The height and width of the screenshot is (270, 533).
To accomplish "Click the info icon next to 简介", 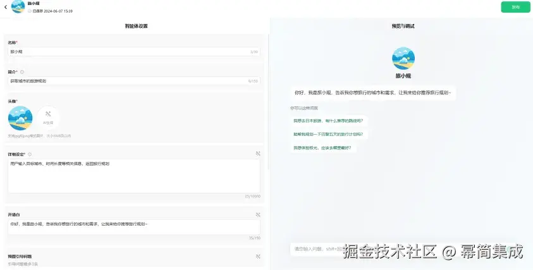I will (x=22, y=72).
